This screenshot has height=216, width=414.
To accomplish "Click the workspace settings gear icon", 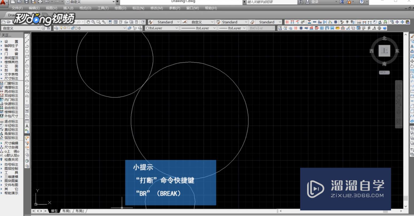I will [x=43, y=28].
